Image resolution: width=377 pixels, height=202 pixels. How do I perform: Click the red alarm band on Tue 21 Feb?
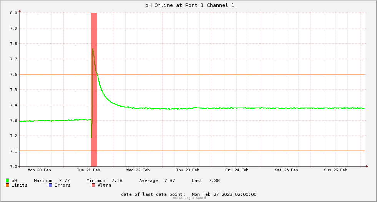point(94,89)
